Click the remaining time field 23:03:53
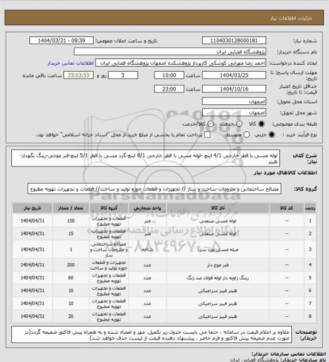329x362 pixels. [x=78, y=75]
